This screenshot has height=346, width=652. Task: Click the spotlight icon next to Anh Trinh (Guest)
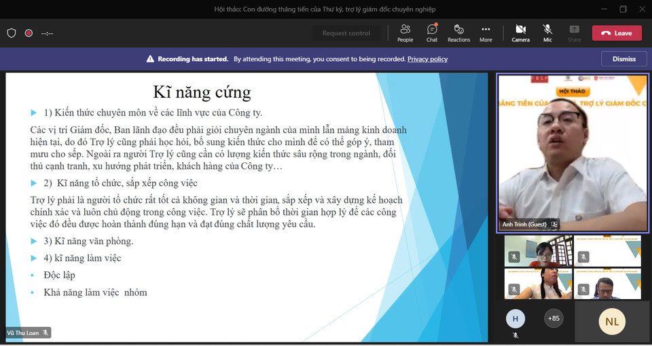click(x=554, y=224)
